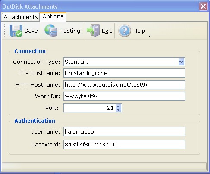Click into the Username field
This screenshot has width=210, height=174.
click(124, 131)
